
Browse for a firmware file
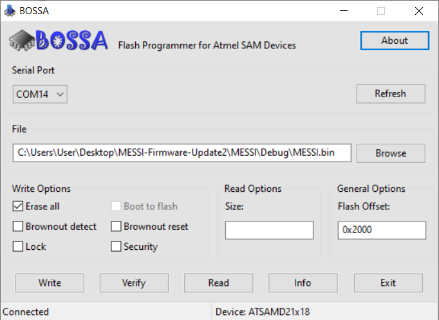click(x=390, y=153)
